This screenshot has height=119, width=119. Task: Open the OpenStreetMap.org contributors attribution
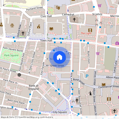27,117
